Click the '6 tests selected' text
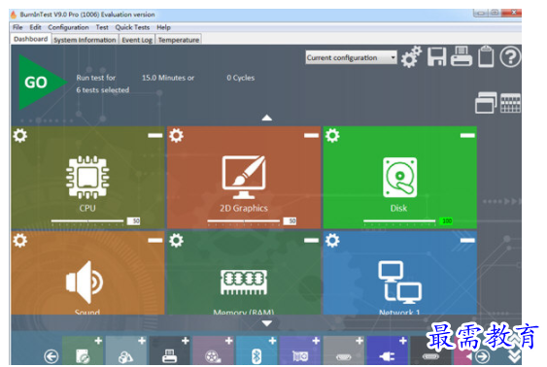Image resolution: width=547 pixels, height=367 pixels. click(x=103, y=90)
